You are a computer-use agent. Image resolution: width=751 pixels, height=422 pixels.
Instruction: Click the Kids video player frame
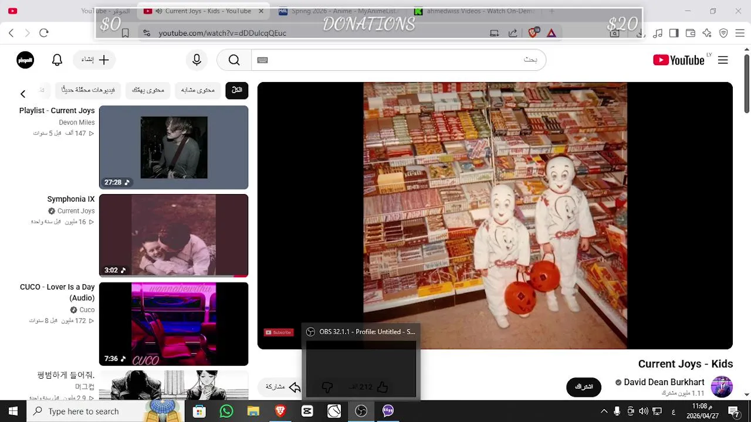[x=495, y=216]
